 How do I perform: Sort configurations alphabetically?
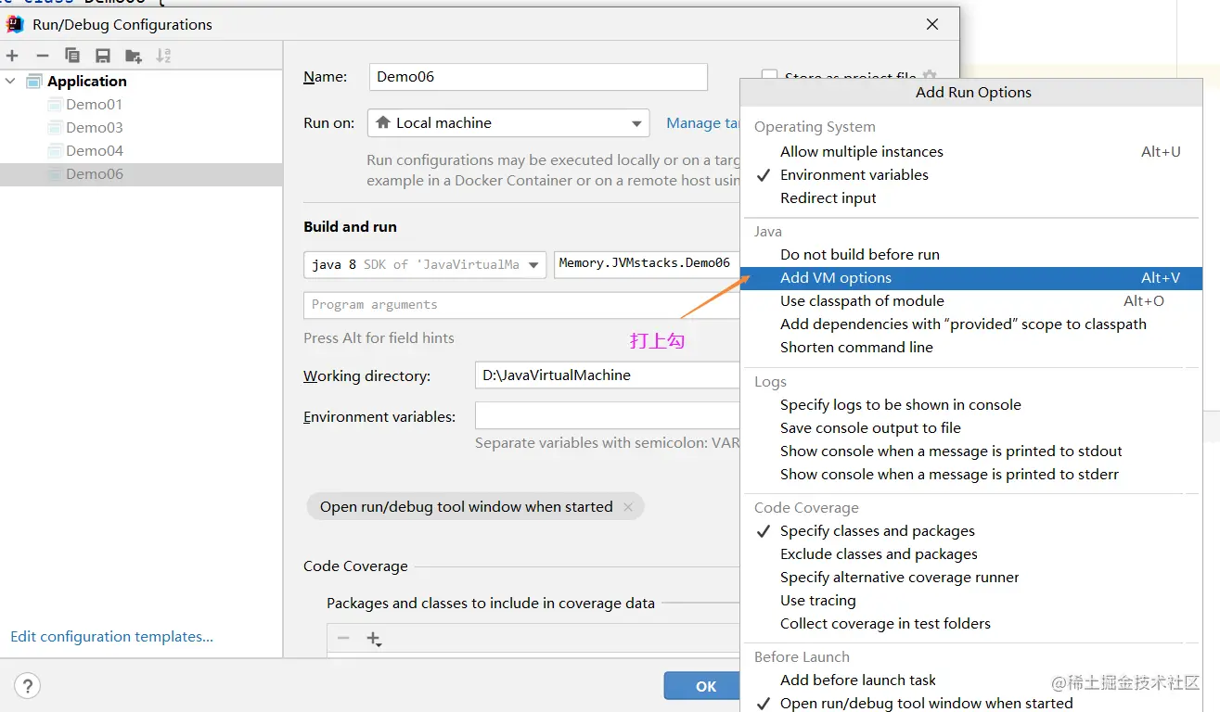pyautogui.click(x=163, y=56)
